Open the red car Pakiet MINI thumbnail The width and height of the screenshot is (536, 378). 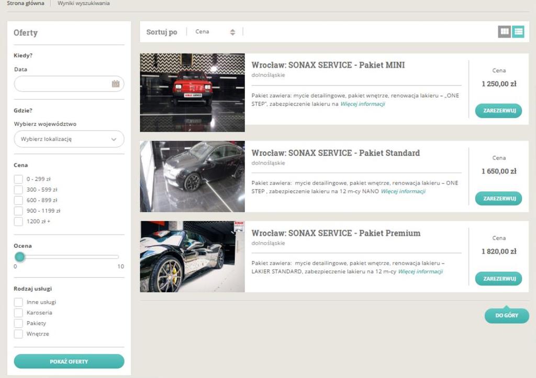192,93
